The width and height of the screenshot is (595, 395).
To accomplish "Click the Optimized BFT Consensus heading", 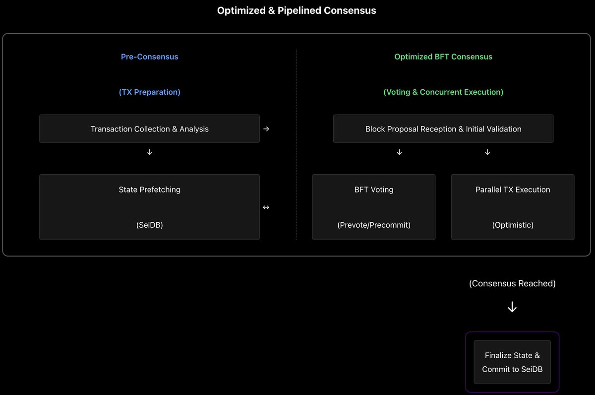I will click(x=443, y=57).
